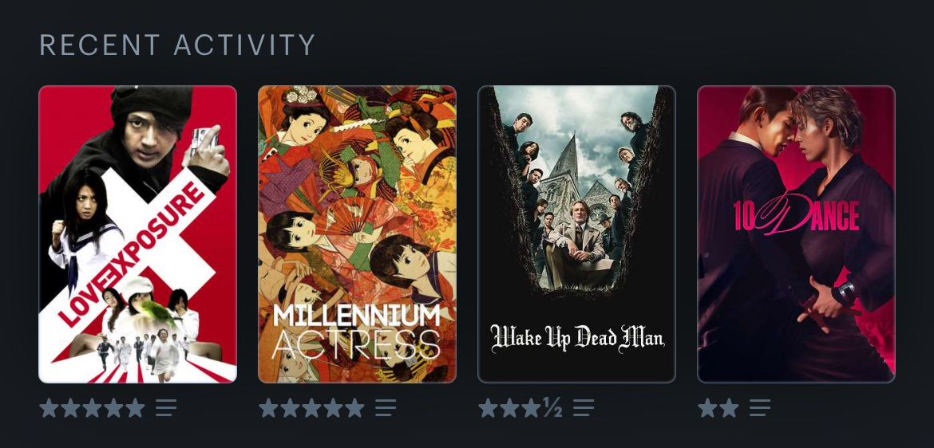Click the third star under Wake Up Dead Man

(x=532, y=408)
